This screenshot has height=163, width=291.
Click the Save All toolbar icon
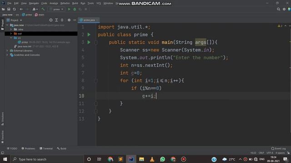pyautogui.click(x=9, y=9)
